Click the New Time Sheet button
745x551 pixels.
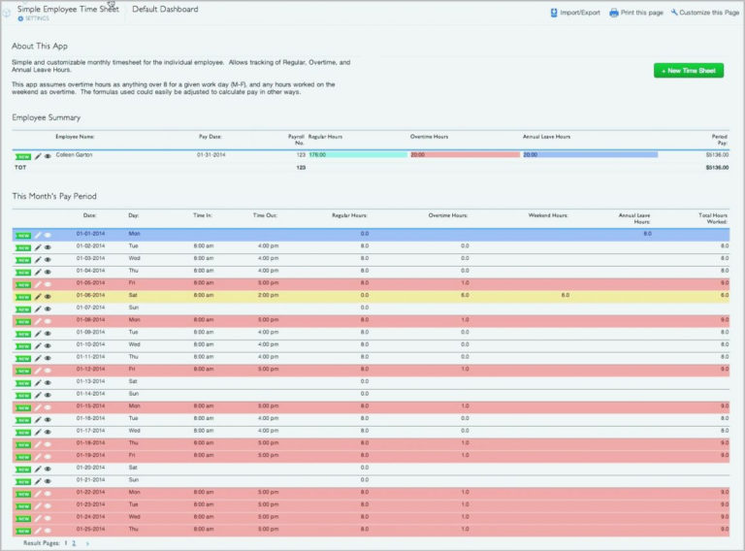tap(689, 71)
